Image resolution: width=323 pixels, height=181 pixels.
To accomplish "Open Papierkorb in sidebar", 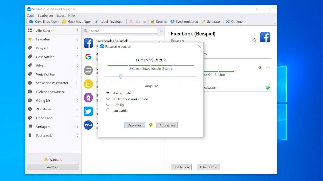I will [53, 135].
